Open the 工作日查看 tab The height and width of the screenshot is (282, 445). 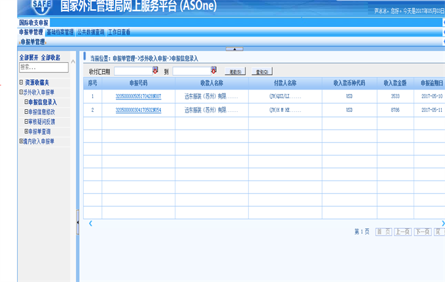click(119, 31)
